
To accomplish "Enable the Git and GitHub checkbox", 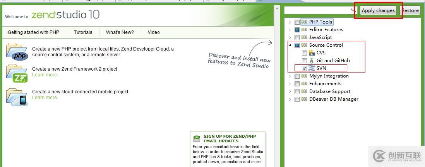I will (304, 61).
